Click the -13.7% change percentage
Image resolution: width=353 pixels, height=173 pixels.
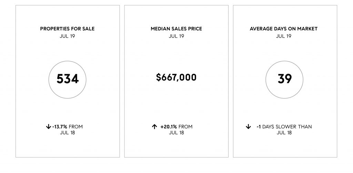pyautogui.click(x=60, y=127)
